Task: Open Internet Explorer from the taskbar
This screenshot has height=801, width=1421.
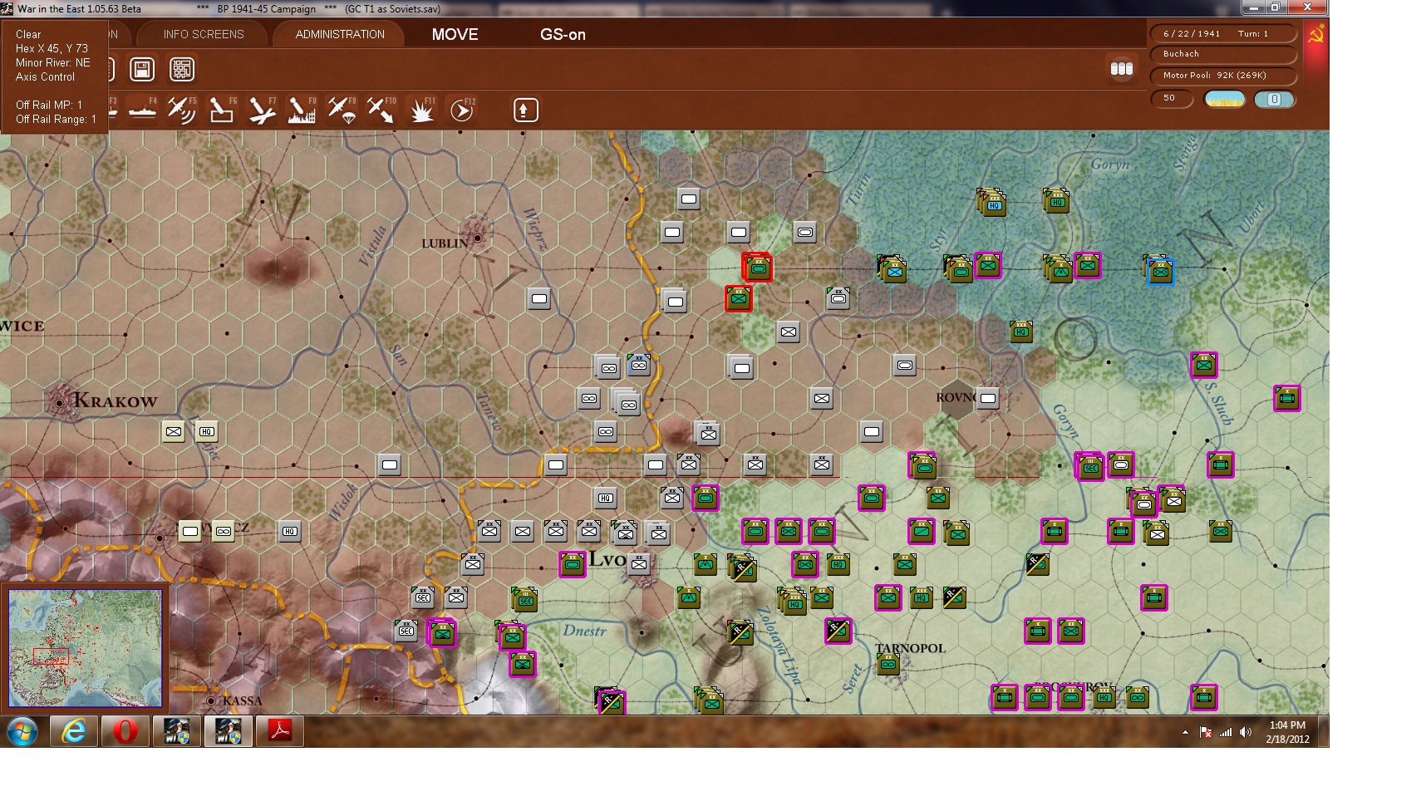Action: coord(74,731)
